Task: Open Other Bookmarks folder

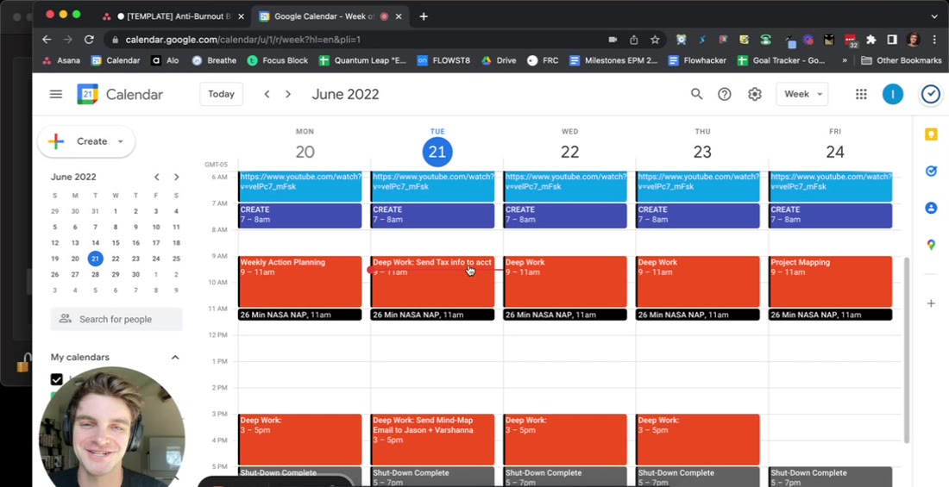Action: pos(902,60)
